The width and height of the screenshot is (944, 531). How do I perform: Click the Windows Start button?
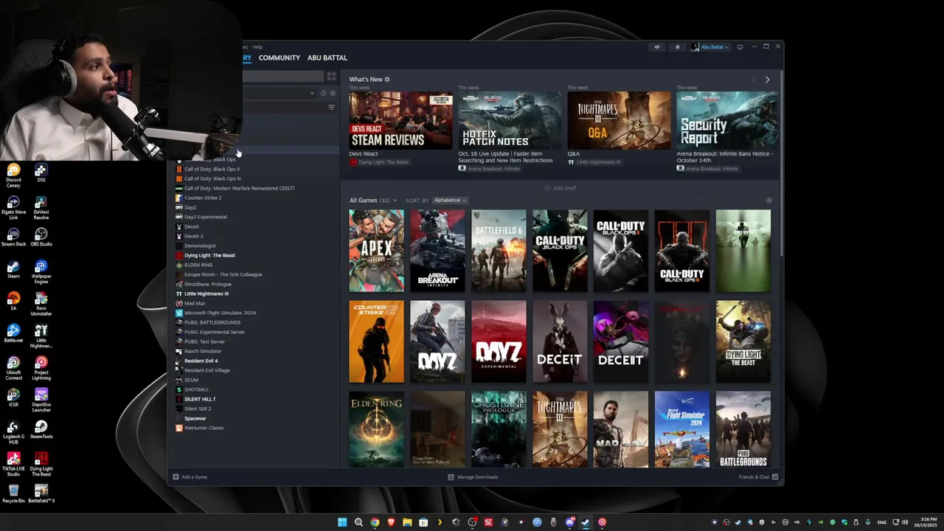(342, 522)
